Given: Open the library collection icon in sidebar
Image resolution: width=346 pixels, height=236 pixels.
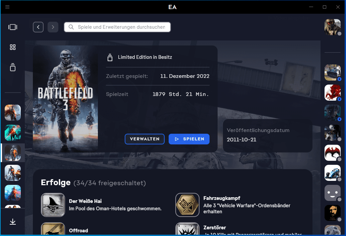Looking at the screenshot, I should (13, 67).
